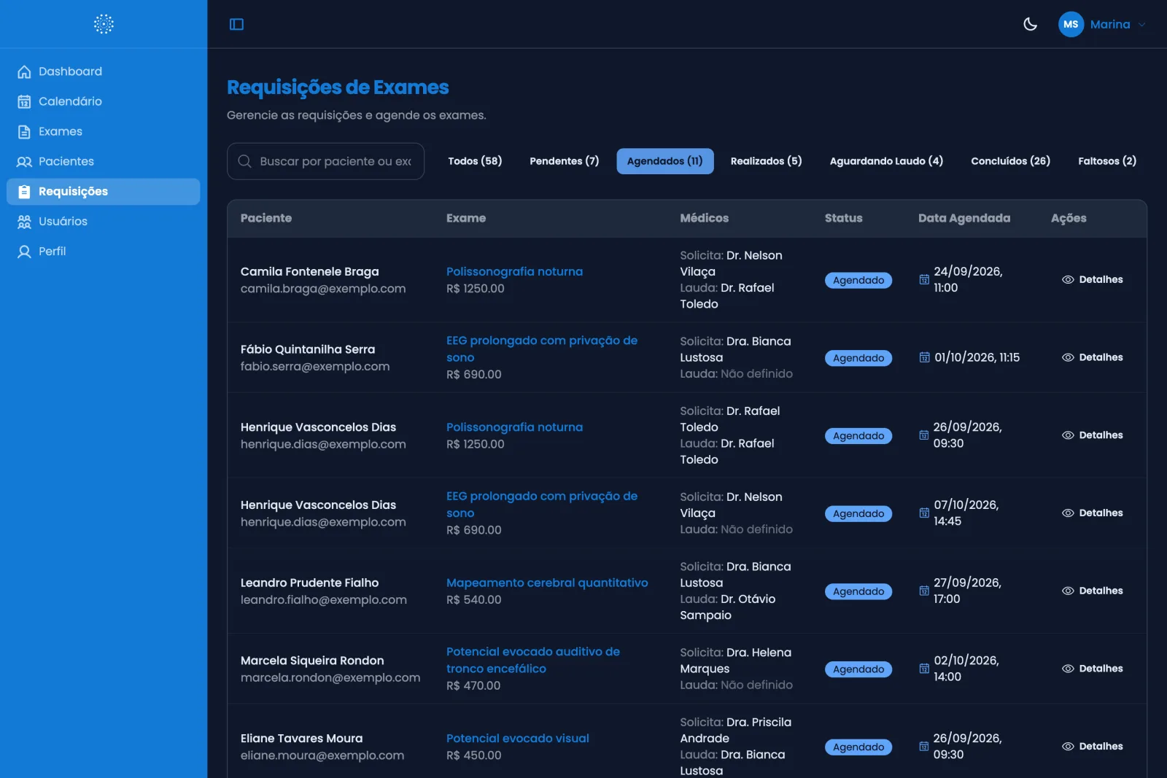Select Requisições in the sidebar

104,191
